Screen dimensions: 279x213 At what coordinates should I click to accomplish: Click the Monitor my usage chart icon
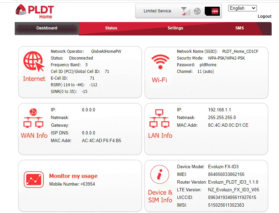click(34, 180)
